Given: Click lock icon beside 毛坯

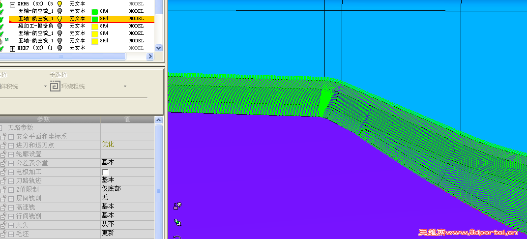Looking at the screenshot, I should 4,233.
